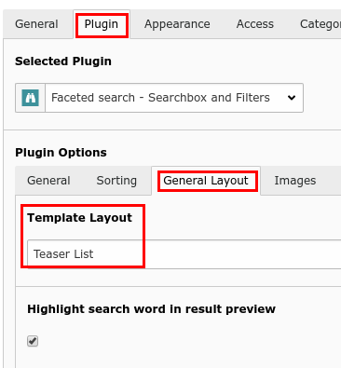Go to the Appearance tab

(x=177, y=24)
